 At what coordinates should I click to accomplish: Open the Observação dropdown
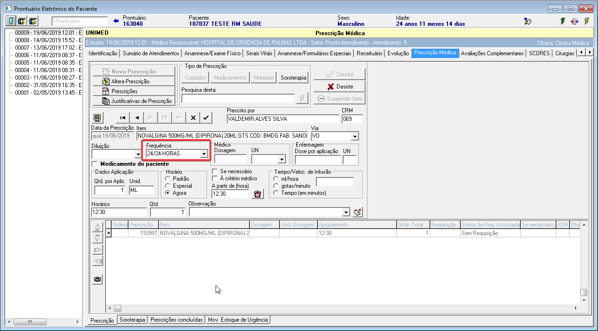(346, 212)
